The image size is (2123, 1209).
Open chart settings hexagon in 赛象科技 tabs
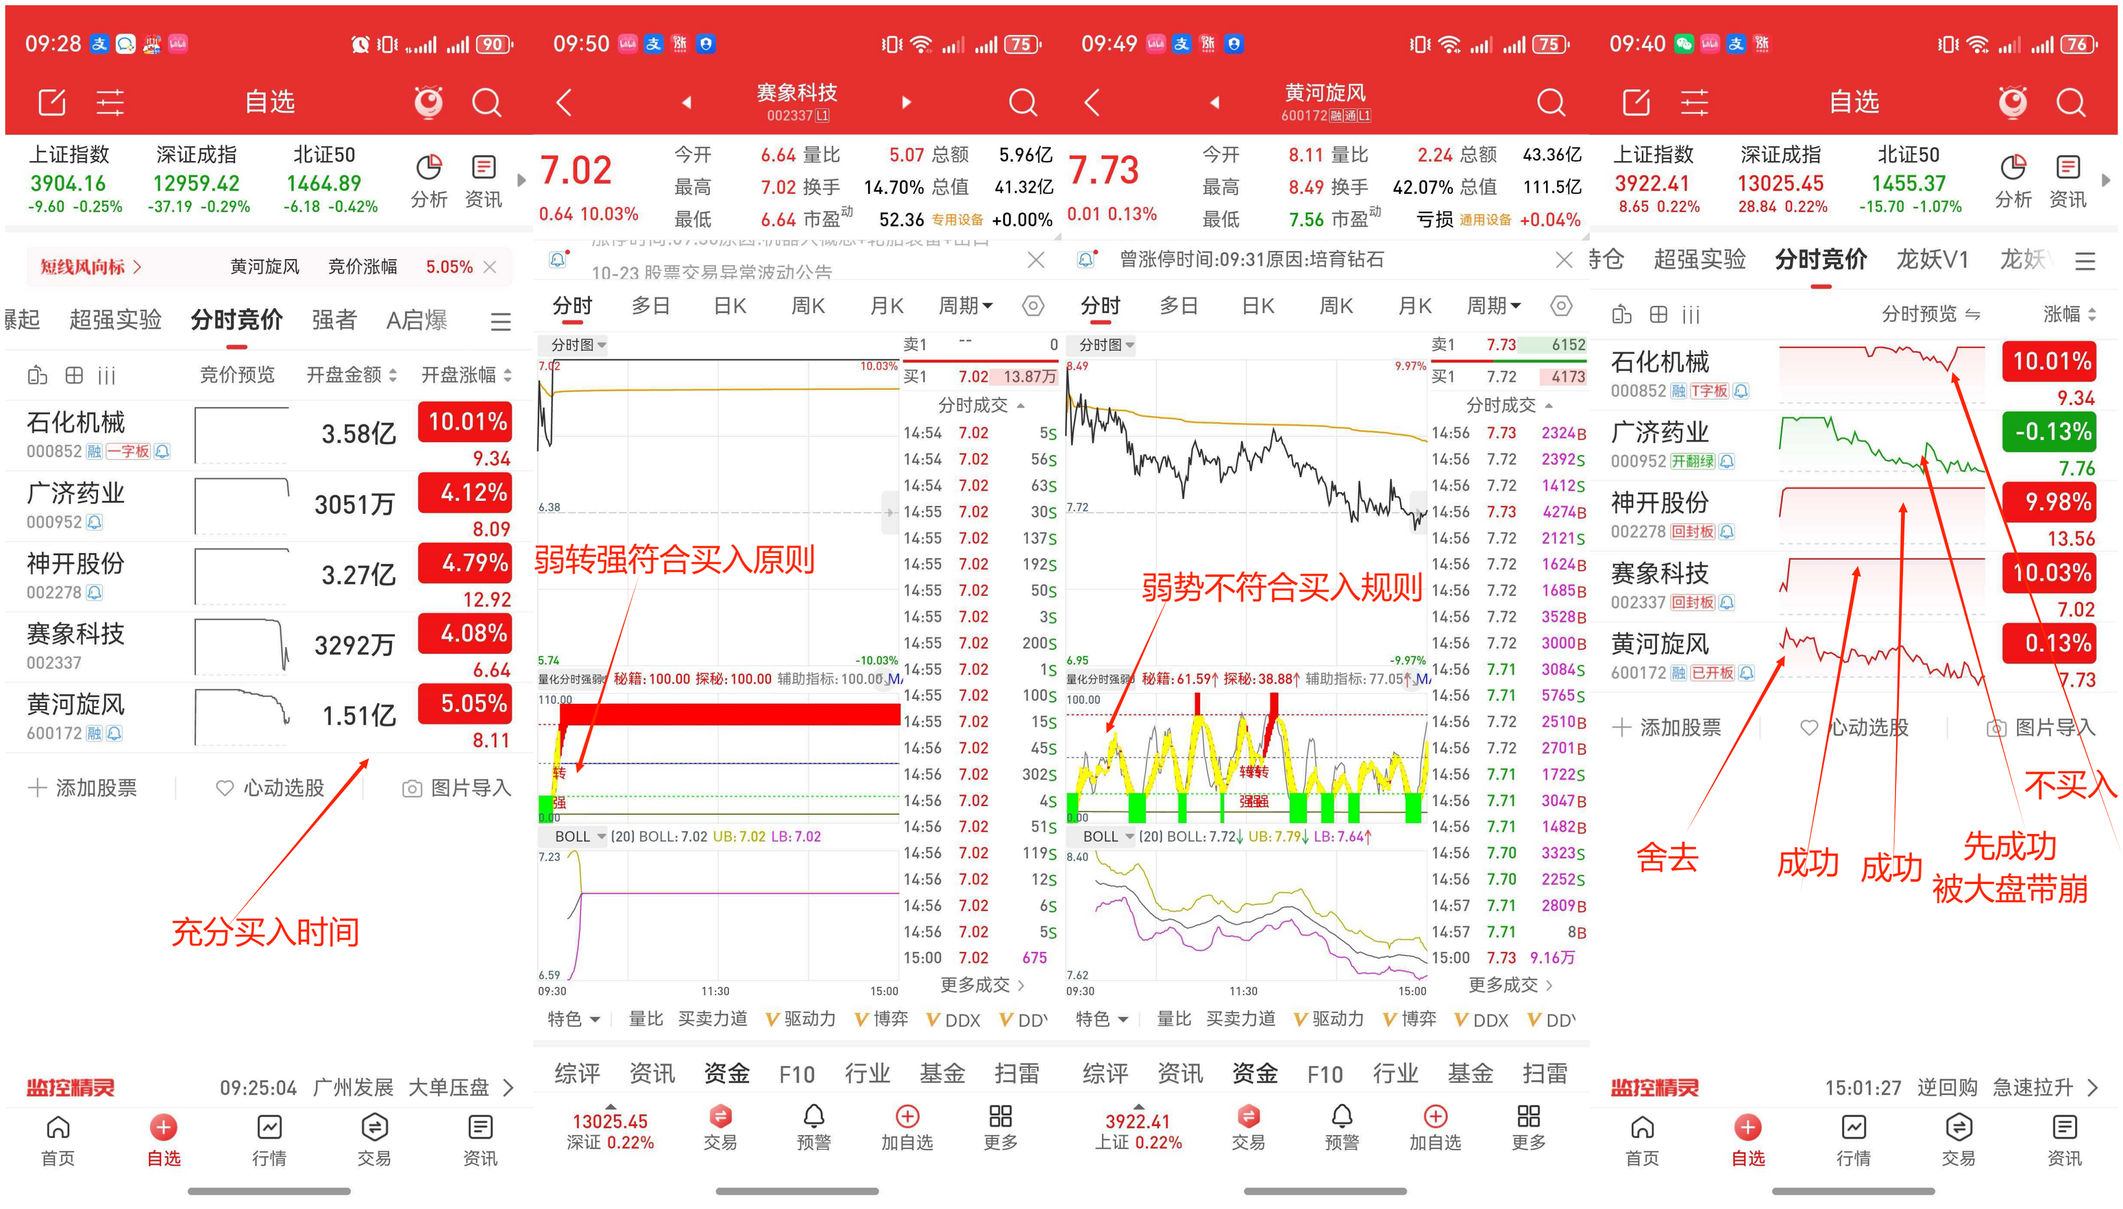[x=1032, y=305]
